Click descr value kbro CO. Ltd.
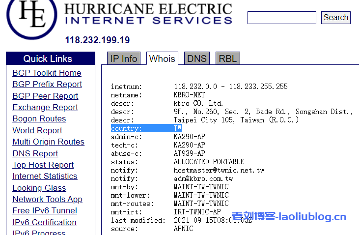 pos(198,103)
